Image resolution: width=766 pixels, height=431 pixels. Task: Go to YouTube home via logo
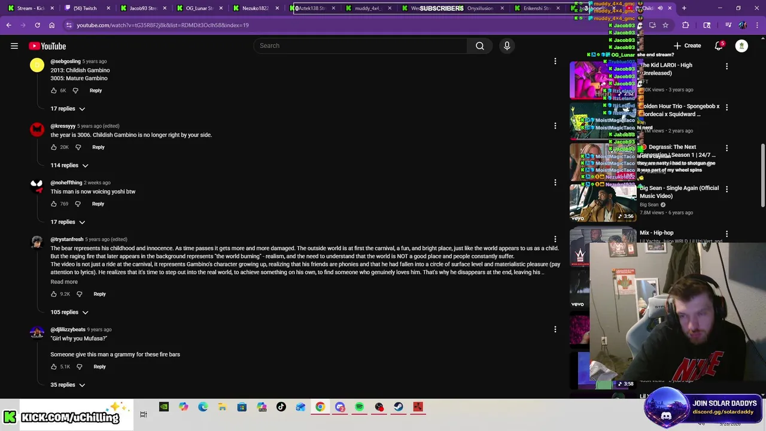(47, 46)
